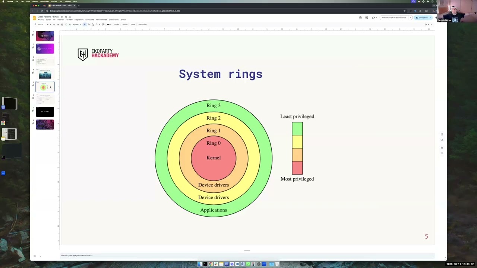This screenshot has width=477, height=268.
Task: Click the Kernel label in diagram
Action: point(214,158)
